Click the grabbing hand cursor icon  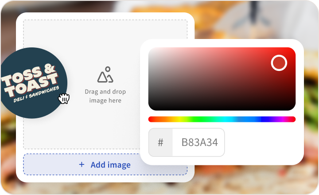coord(64,98)
